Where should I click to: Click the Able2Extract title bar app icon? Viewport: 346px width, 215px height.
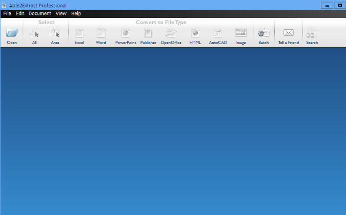pyautogui.click(x=4, y=5)
